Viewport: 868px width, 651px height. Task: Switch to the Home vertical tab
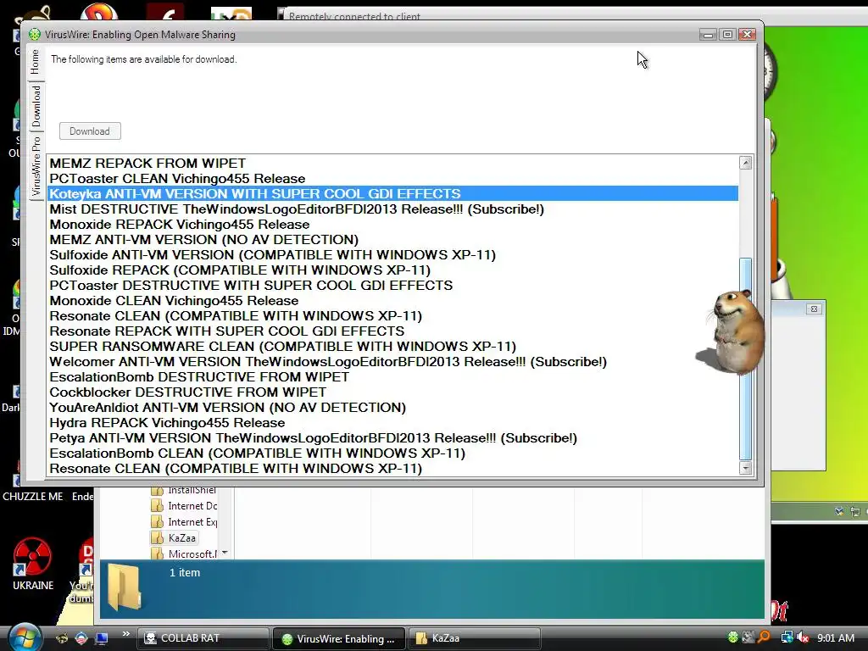point(36,61)
